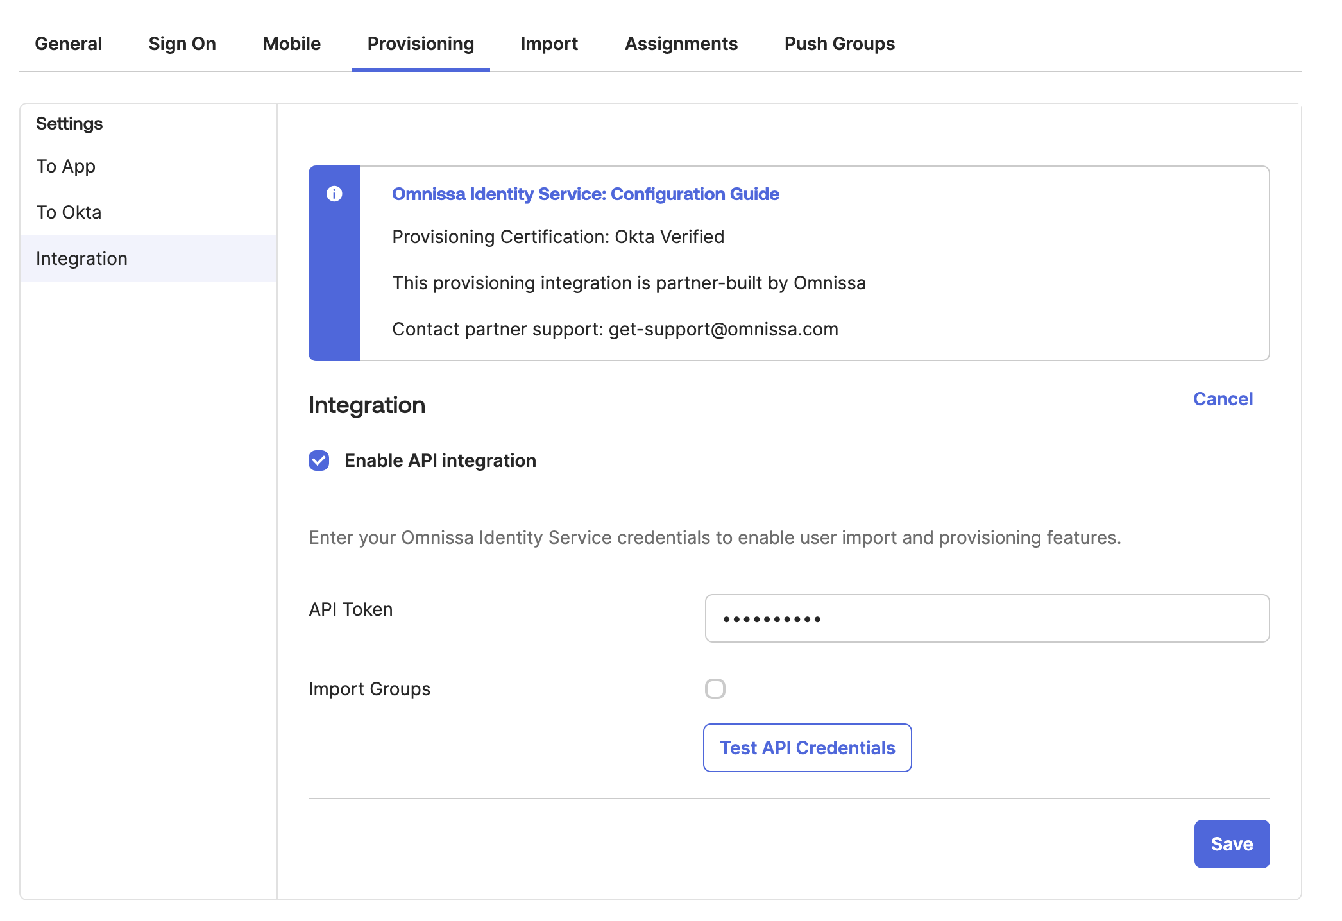Screen dimensions: 1342x921
Task: Open the General tab
Action: tap(68, 44)
